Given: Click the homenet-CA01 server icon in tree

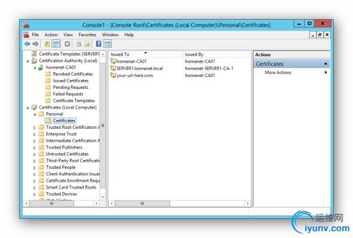Looking at the screenshot, I should [41, 67].
